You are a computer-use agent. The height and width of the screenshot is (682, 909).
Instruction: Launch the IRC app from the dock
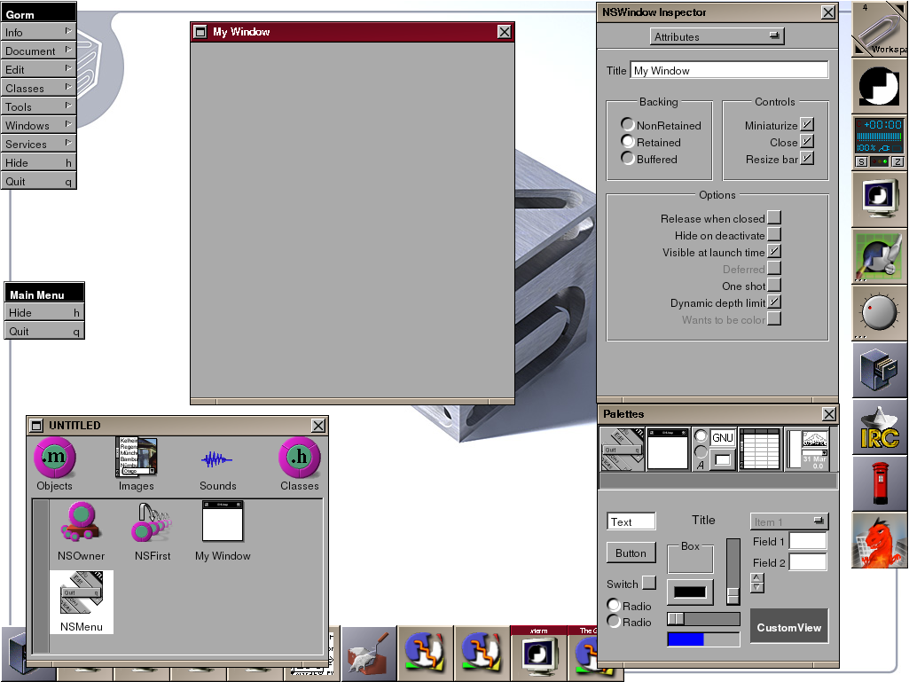[x=878, y=426]
